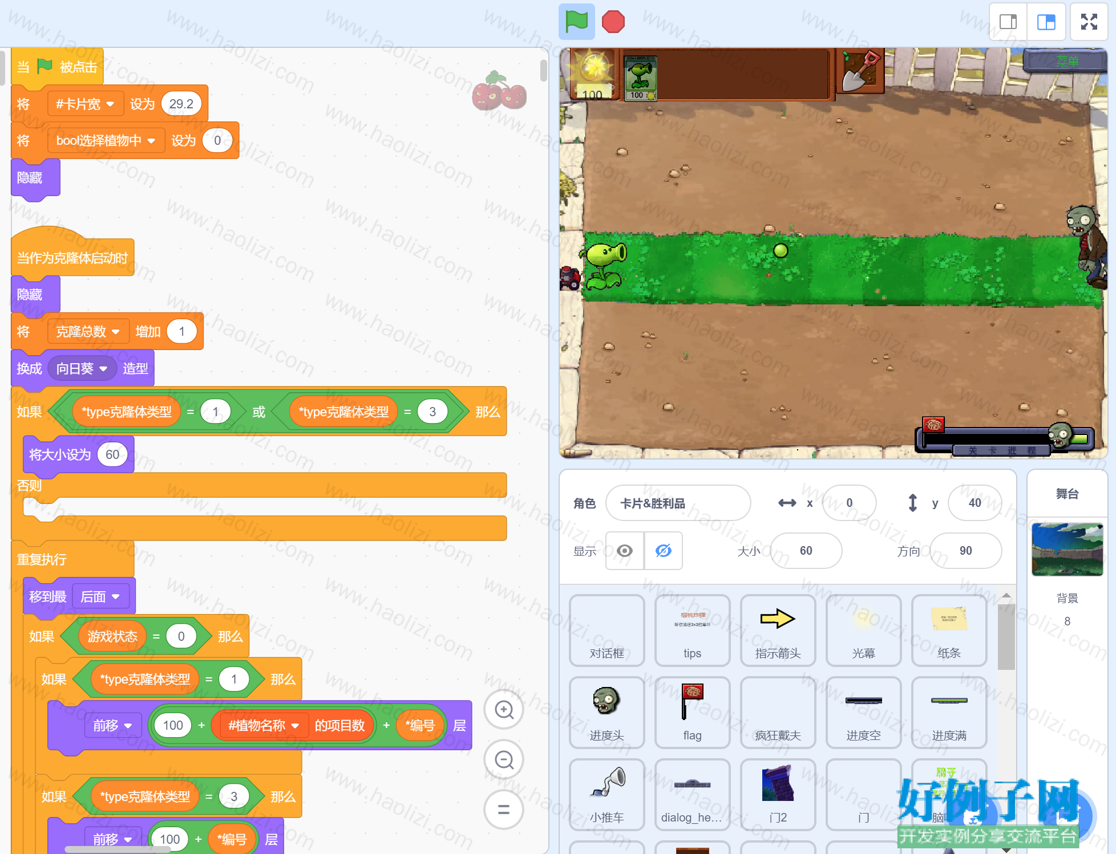Screen dimensions: 1116x854
Task: Edit the sprite direction field 方向
Action: (965, 551)
